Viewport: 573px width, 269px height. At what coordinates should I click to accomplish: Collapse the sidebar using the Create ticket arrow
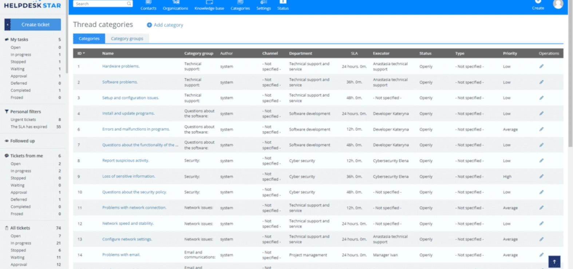coord(8,25)
